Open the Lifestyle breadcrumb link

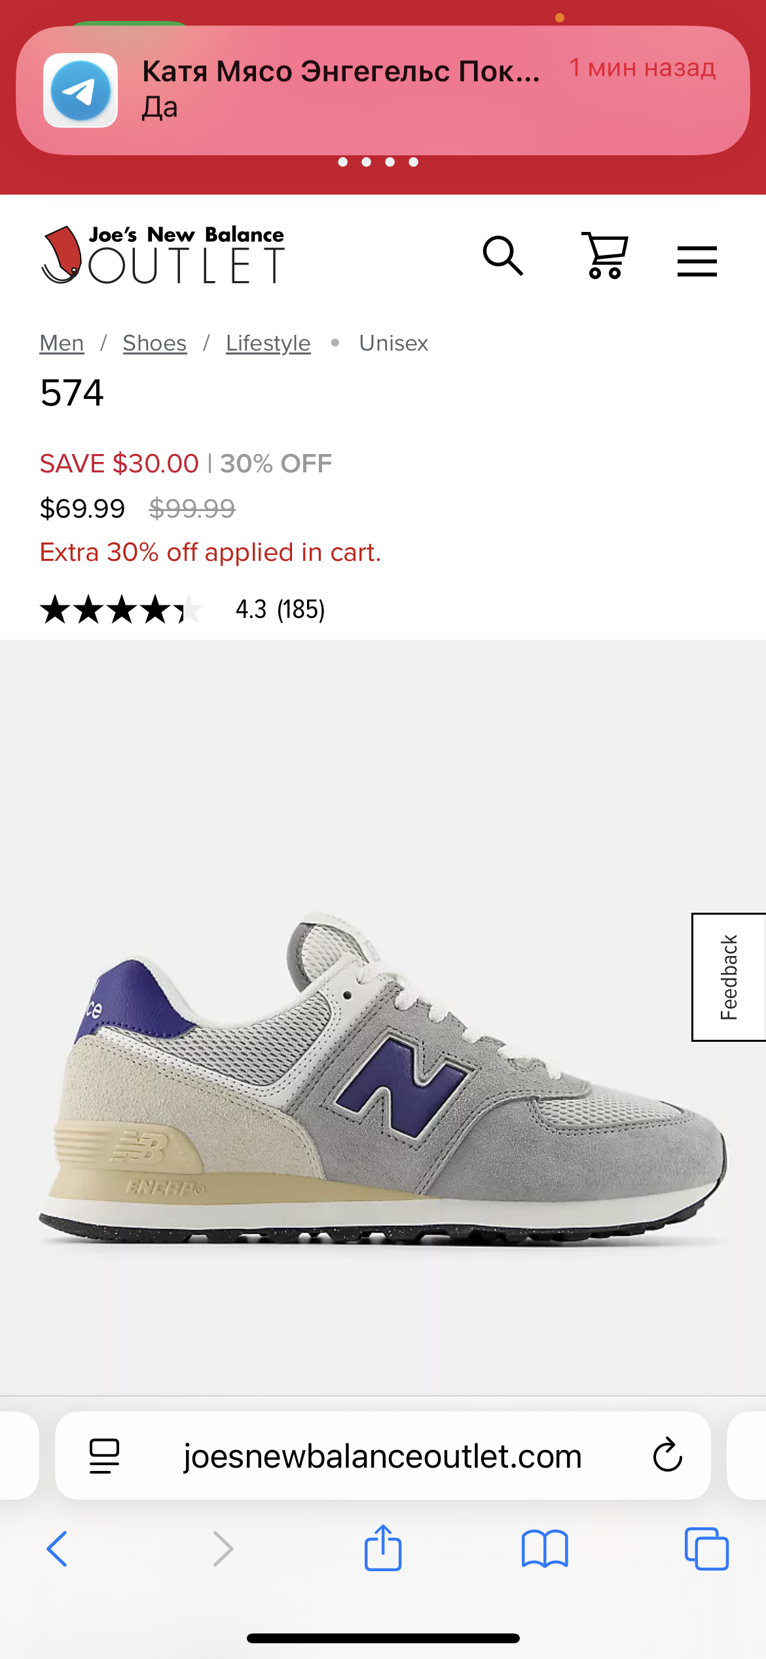(268, 343)
